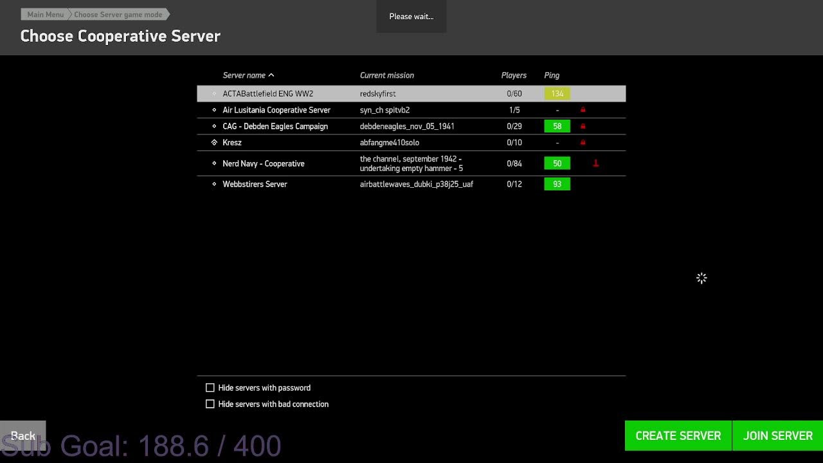
Task: Sort list by Players column header
Action: coord(514,75)
